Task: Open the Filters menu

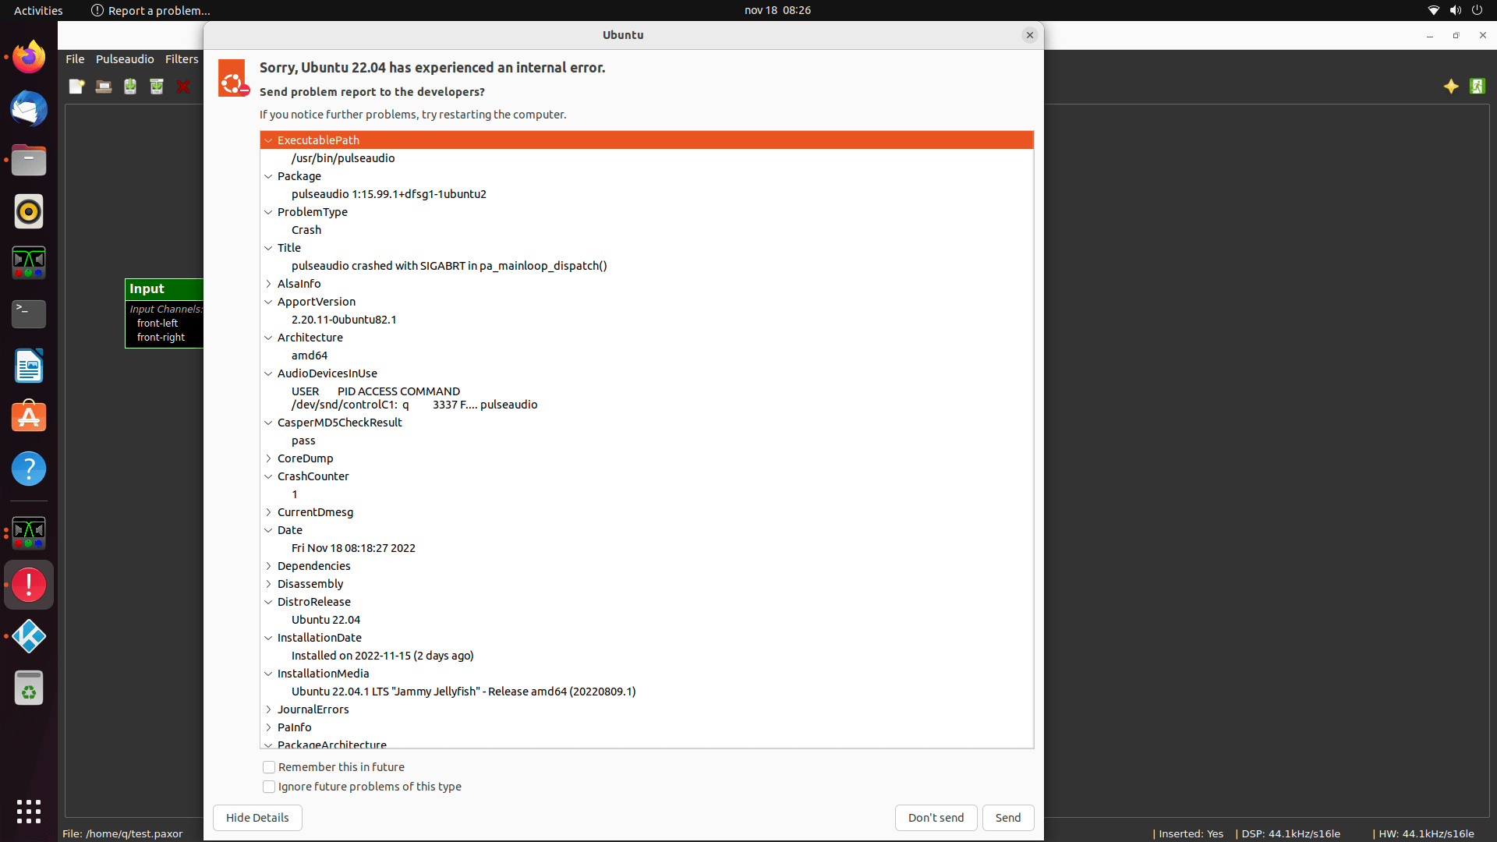Action: pyautogui.click(x=182, y=59)
